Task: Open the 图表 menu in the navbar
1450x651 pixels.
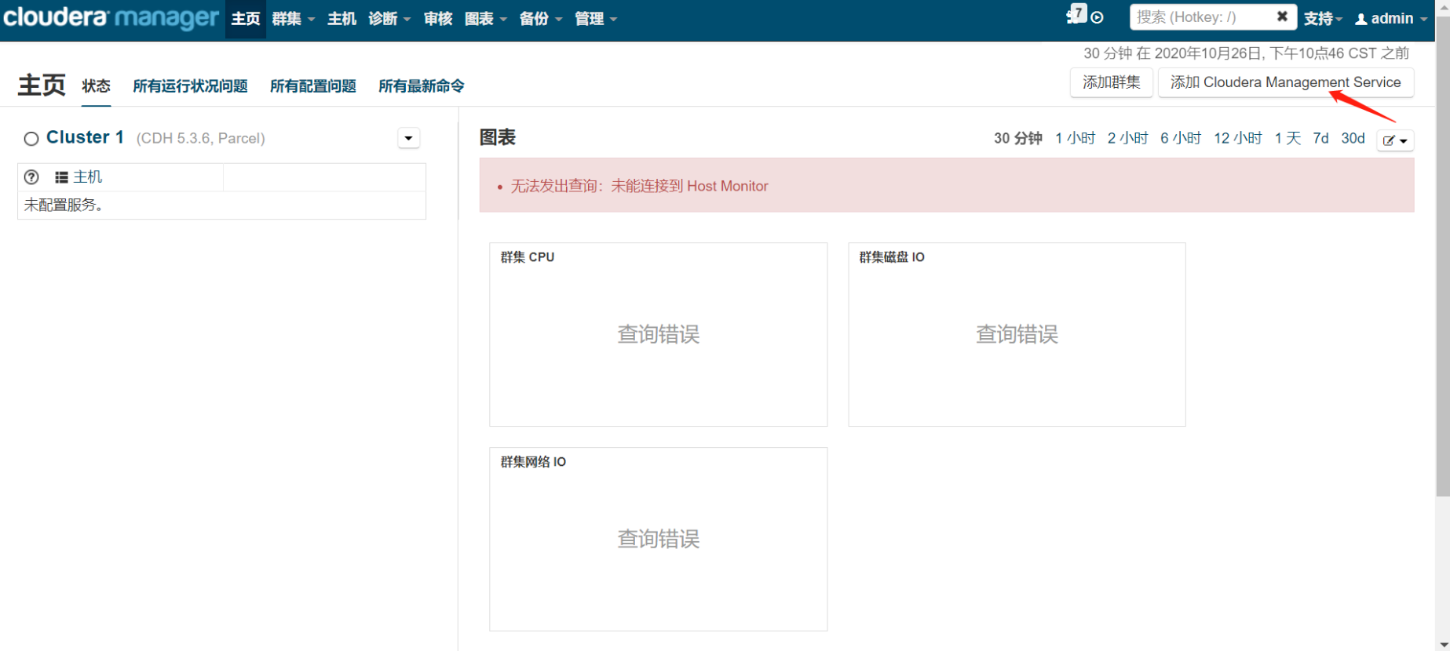Action: [486, 19]
